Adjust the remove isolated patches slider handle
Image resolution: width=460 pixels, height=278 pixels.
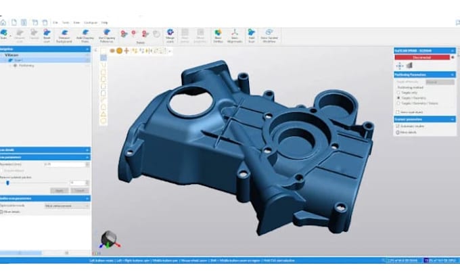pos(8,183)
